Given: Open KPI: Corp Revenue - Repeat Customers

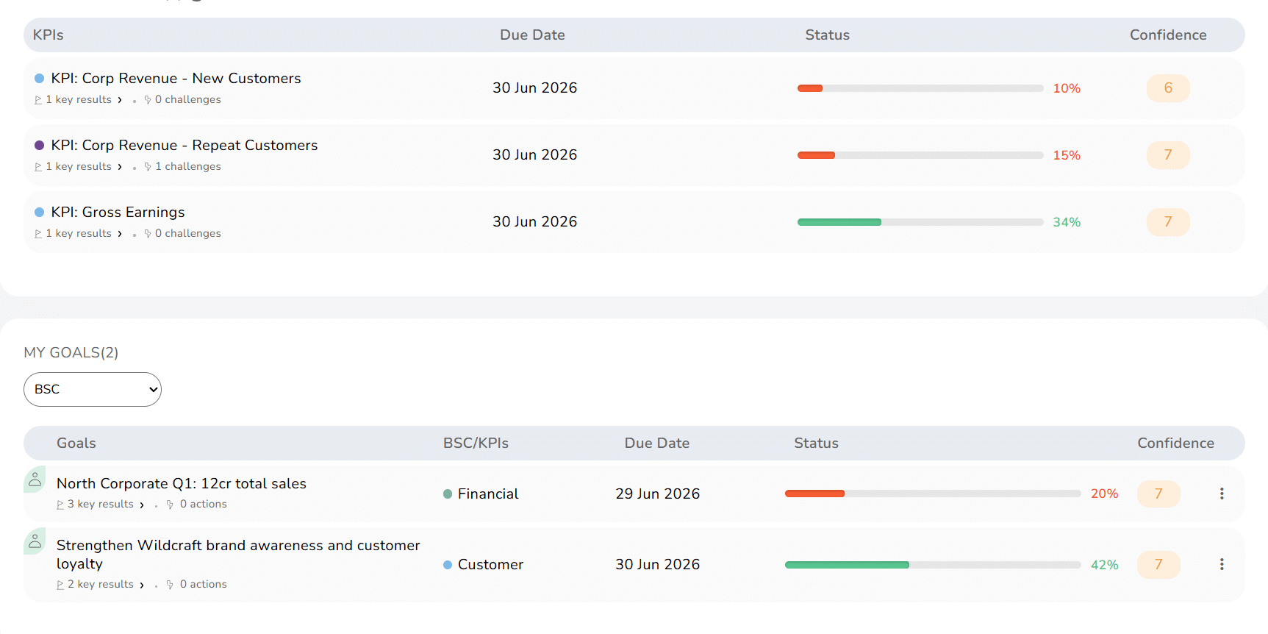Looking at the screenshot, I should coord(185,145).
